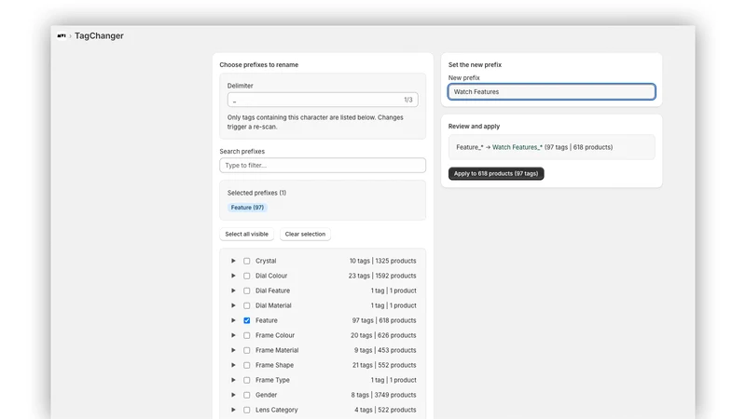Click the Dial Colour prefix label
The image size is (746, 419).
point(271,276)
